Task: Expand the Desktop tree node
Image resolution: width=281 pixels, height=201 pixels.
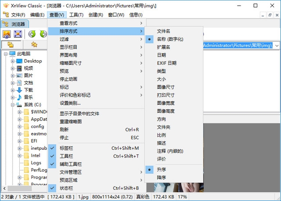Action: click(x=13, y=61)
